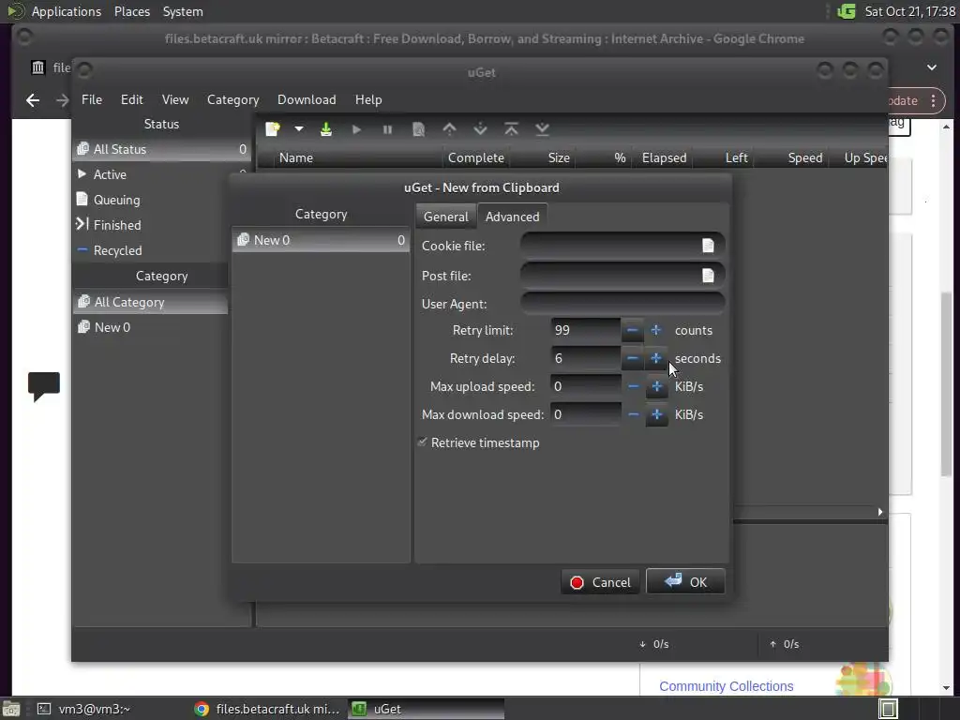Switch to the General tab
The height and width of the screenshot is (720, 960).
445,217
